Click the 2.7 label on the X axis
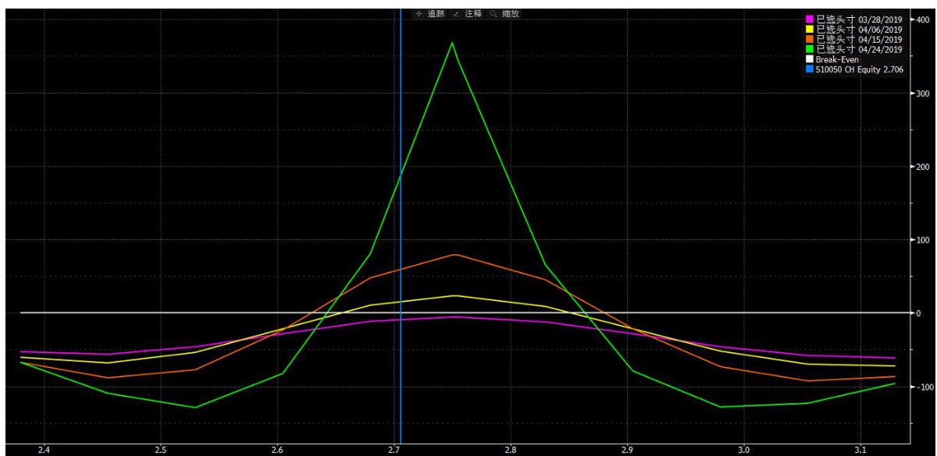The height and width of the screenshot is (456, 937). click(x=394, y=450)
